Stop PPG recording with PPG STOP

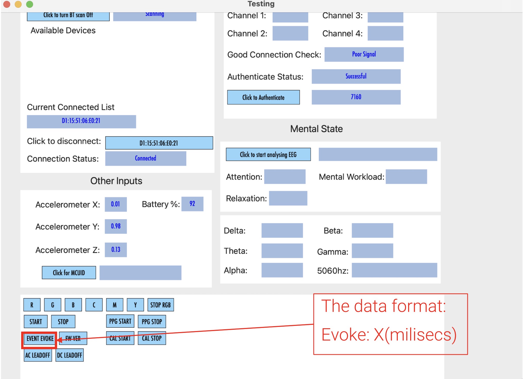point(152,321)
